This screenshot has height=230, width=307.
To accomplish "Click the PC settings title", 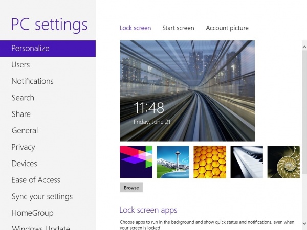I will tap(49, 25).
